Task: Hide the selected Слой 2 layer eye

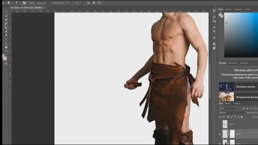Action: point(220,134)
